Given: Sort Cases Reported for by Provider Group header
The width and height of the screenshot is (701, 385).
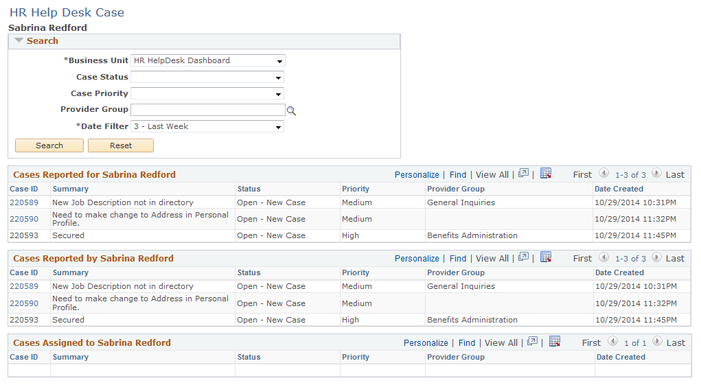Looking at the screenshot, I should (456, 189).
